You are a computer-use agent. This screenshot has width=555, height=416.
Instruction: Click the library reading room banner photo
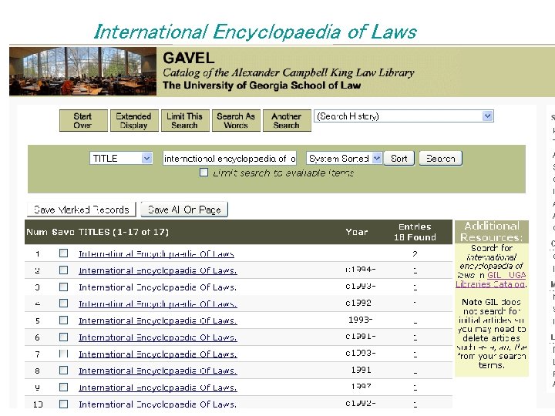(x=82, y=72)
